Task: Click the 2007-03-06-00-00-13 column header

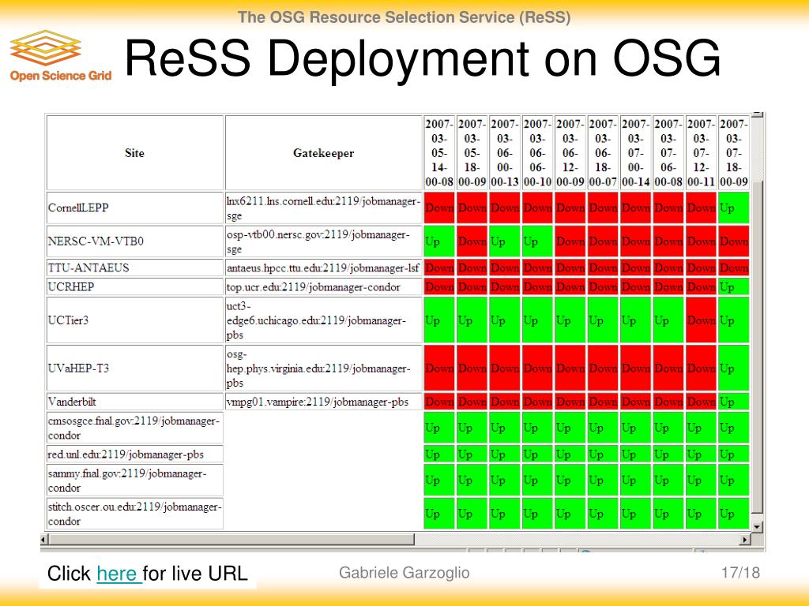Action: [505, 152]
